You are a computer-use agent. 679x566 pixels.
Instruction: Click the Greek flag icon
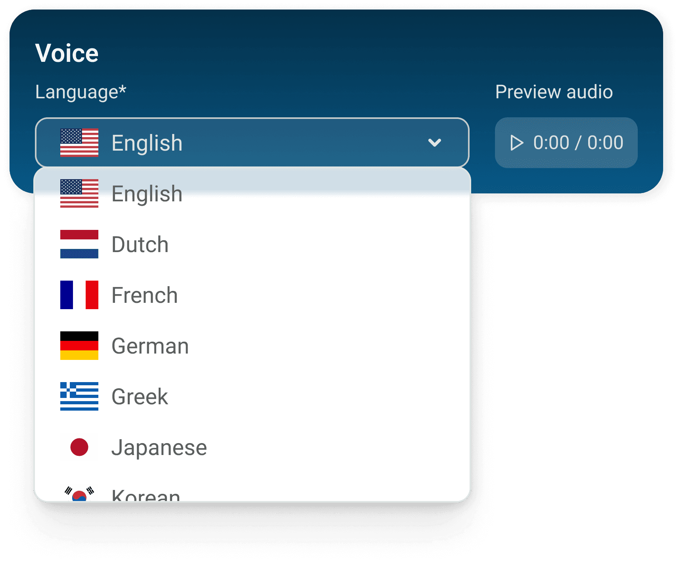point(79,396)
